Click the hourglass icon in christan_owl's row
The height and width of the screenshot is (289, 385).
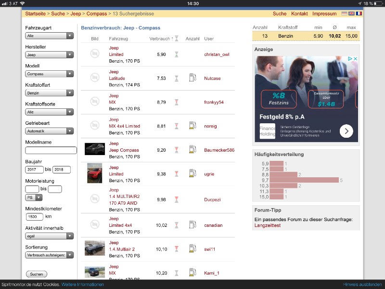click(x=177, y=54)
